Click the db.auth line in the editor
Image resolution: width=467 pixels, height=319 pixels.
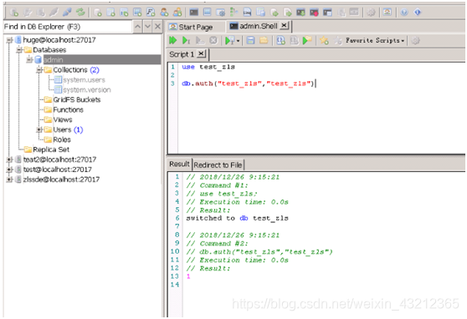(248, 84)
